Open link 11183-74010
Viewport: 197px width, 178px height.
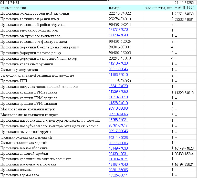click(x=118, y=75)
